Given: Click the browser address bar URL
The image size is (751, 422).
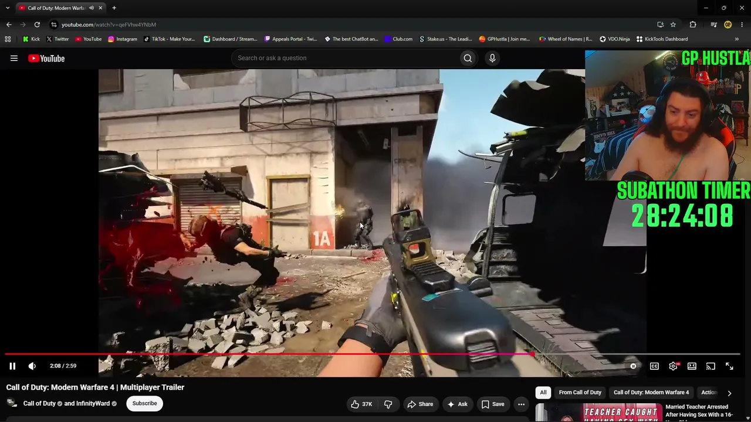Looking at the screenshot, I should 109,25.
